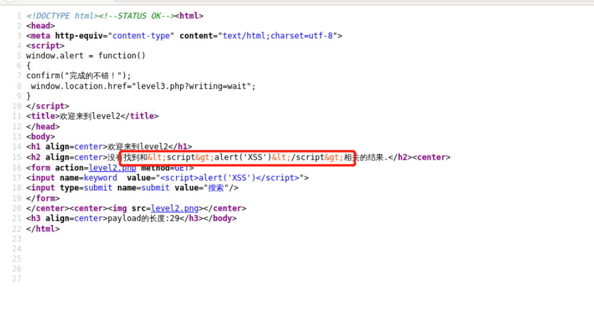Click the closing </head> tag
Screen dimensions: 594x313
pos(43,127)
